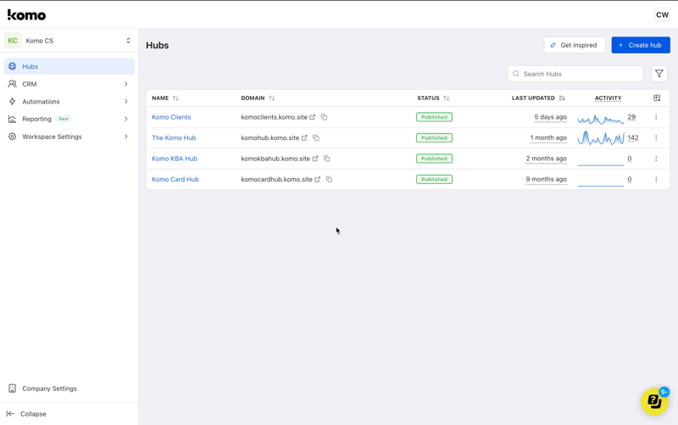Viewport: 678px width, 425px height.
Task: Click the Create hub button
Action: pyautogui.click(x=641, y=45)
